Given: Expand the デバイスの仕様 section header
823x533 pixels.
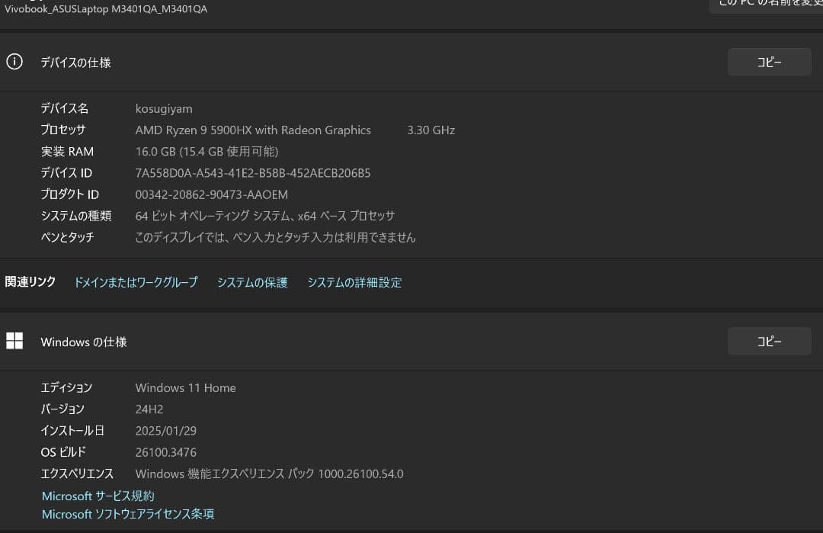Looking at the screenshot, I should pyautogui.click(x=75, y=62).
